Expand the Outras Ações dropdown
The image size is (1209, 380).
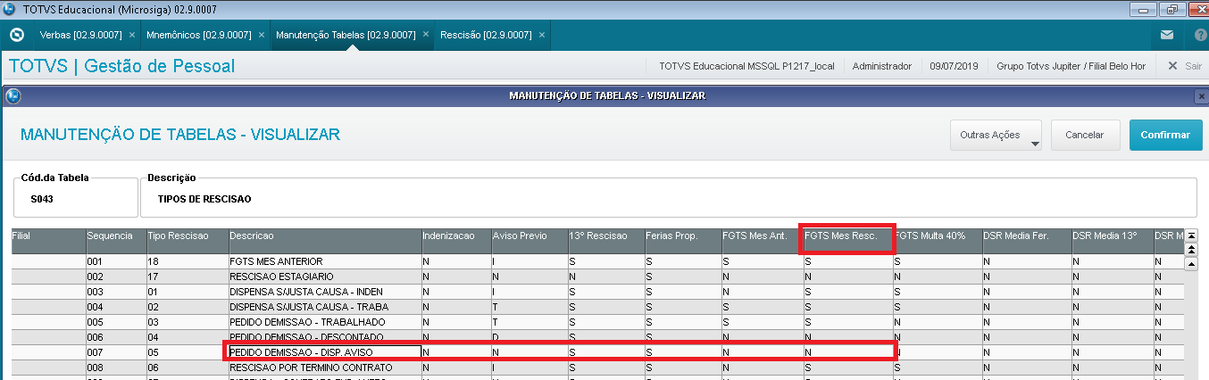point(996,136)
